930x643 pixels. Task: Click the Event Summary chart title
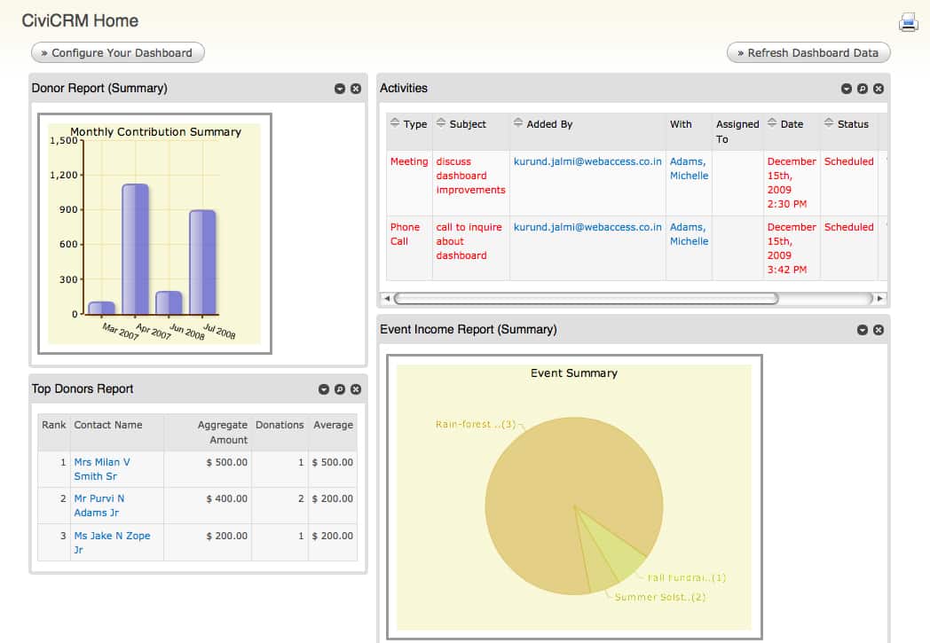pyautogui.click(x=573, y=372)
